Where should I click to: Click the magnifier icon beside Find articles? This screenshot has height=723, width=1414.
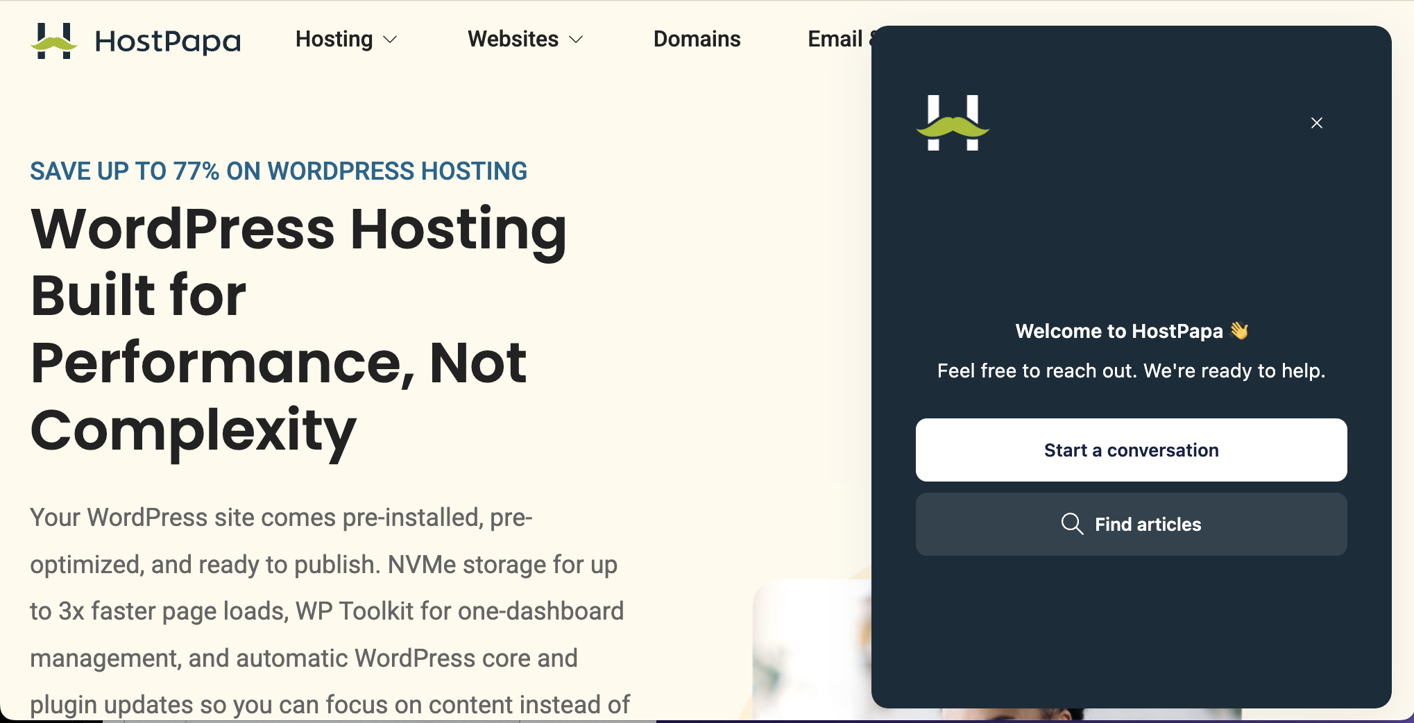1072,524
